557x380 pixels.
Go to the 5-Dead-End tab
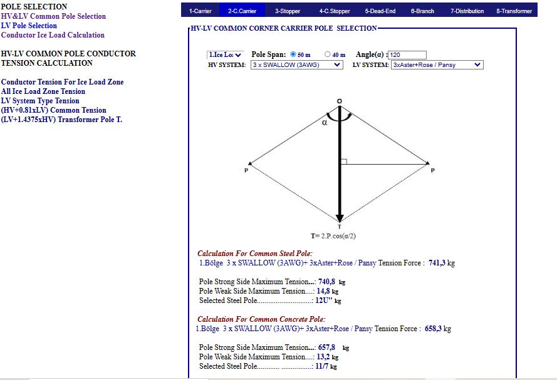tap(380, 11)
